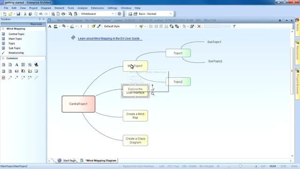Screen dimensions: 300x169
Task: Select the MainTopic1 element
Action: click(x=135, y=66)
